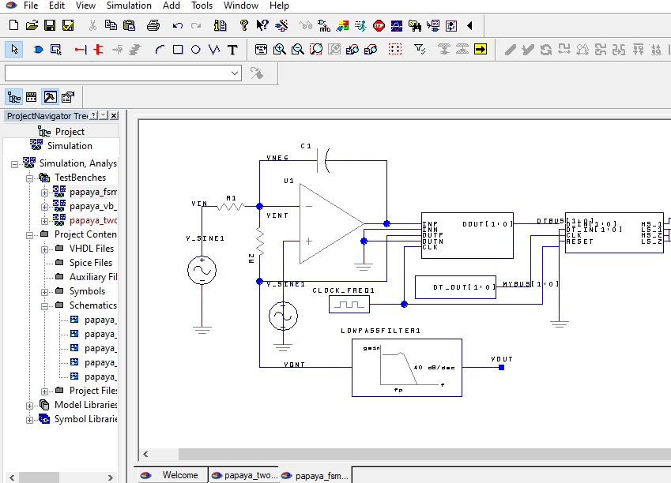Expand the papaya_vb testbench node

[x=44, y=207]
